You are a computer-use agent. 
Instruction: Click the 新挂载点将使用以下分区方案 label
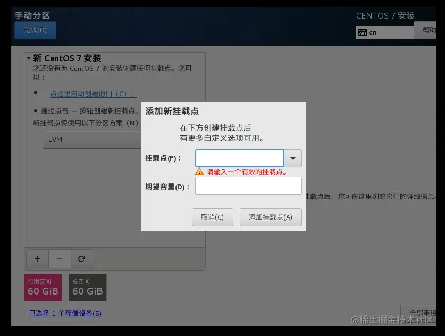tap(86, 123)
